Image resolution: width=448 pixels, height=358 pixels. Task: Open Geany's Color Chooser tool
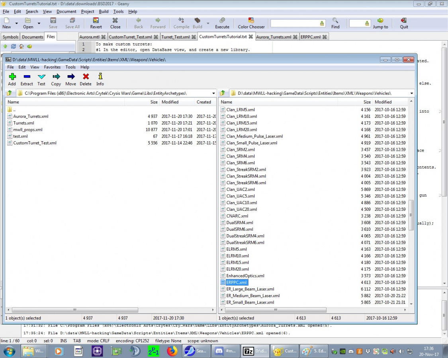[251, 20]
